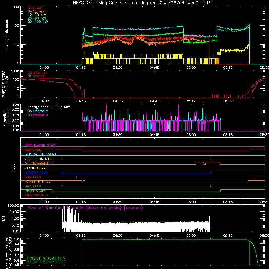
Task: Click the FRONT SEGMENTS legend label
Action: pyautogui.click(x=46, y=258)
